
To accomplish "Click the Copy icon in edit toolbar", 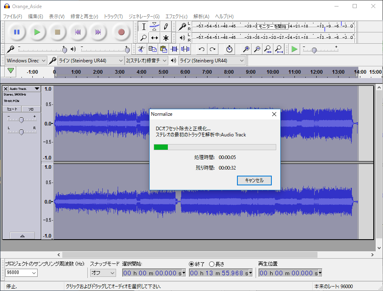I will (x=152, y=49).
